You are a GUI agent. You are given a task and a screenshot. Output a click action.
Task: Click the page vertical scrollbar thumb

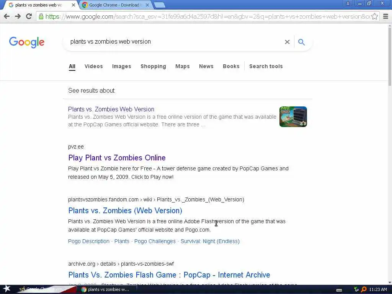(390, 56)
